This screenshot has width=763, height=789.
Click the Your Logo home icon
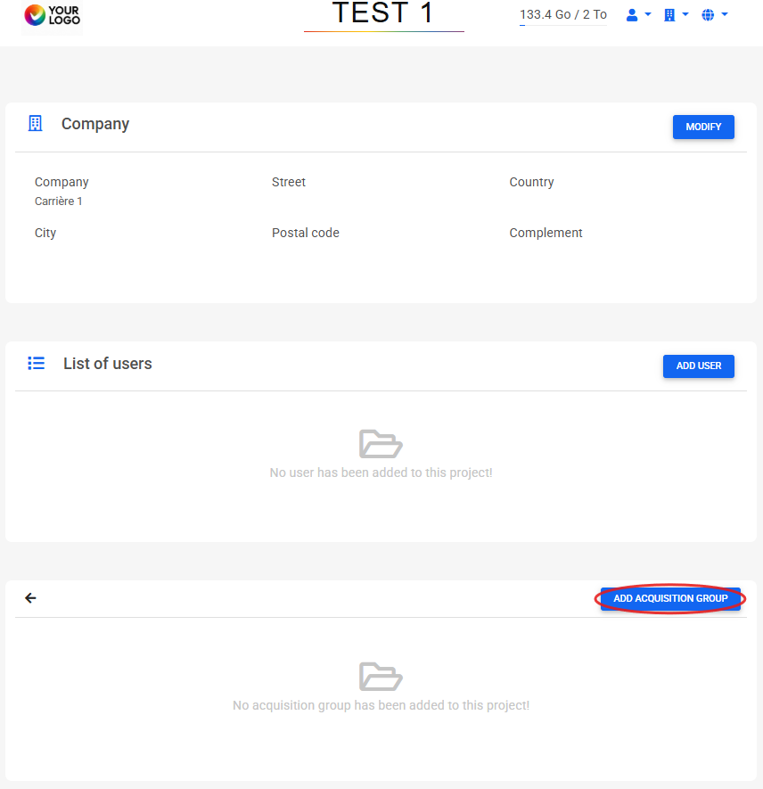[x=52, y=15]
